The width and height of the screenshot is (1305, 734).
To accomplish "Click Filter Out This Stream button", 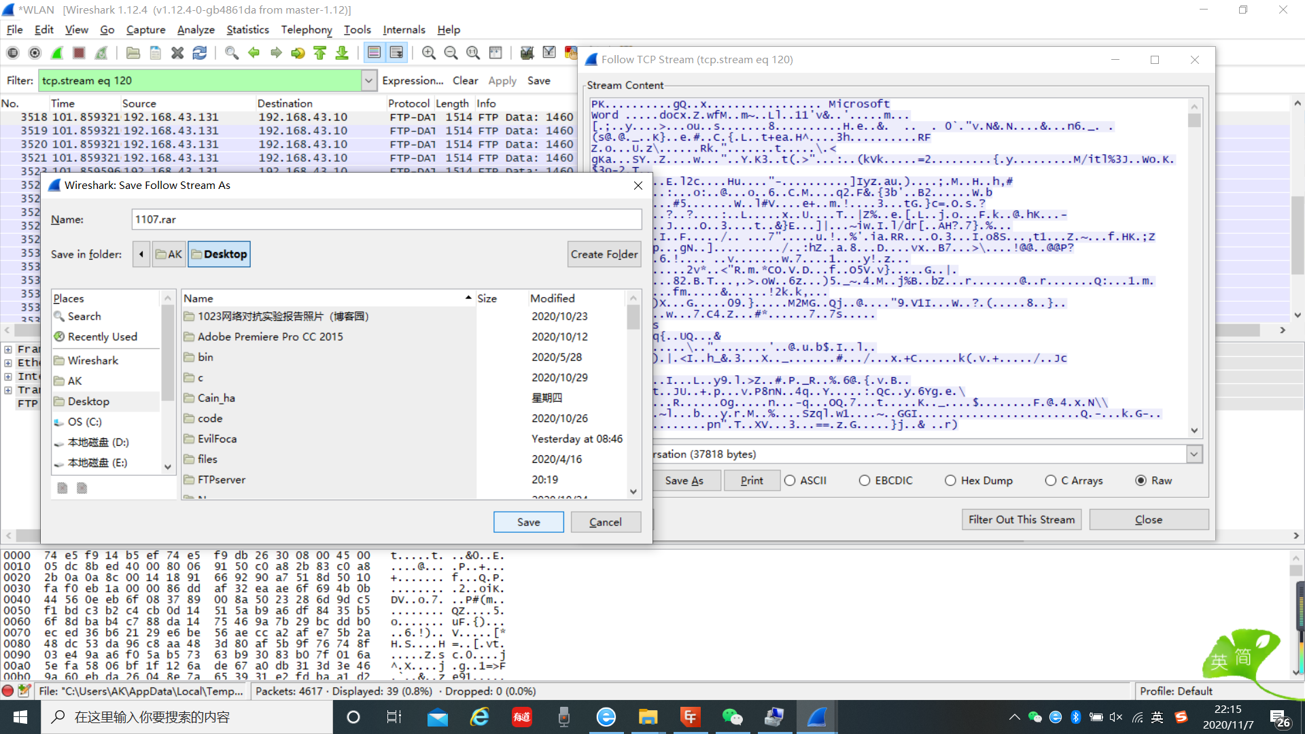I will 1022,519.
